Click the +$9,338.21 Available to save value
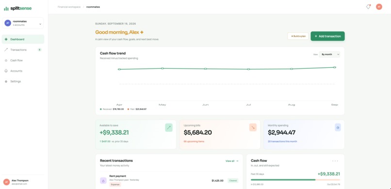Viewport: 391px width, 189px height. click(114, 133)
